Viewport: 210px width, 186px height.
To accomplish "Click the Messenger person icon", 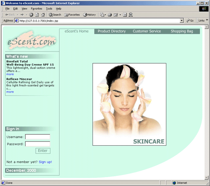I will [131, 15].
